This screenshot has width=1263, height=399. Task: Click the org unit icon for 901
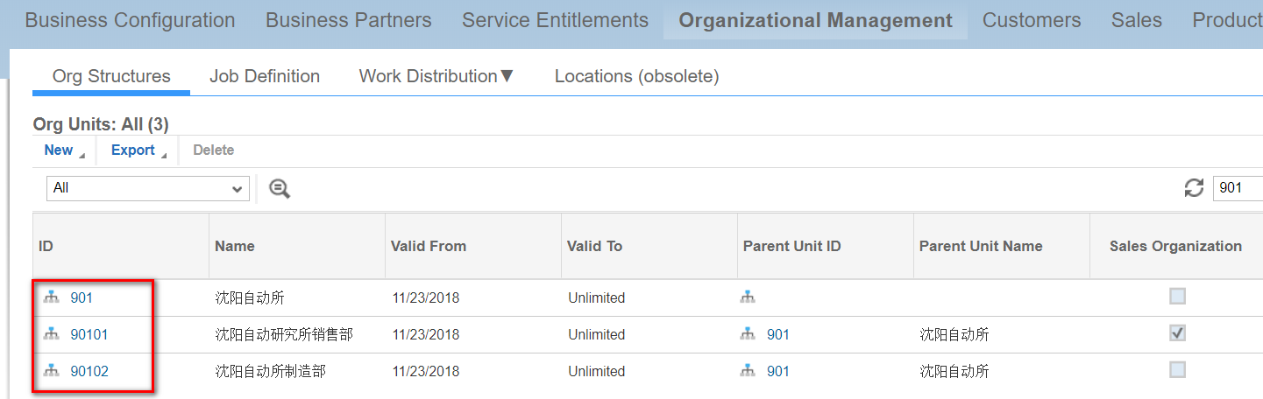point(51,297)
